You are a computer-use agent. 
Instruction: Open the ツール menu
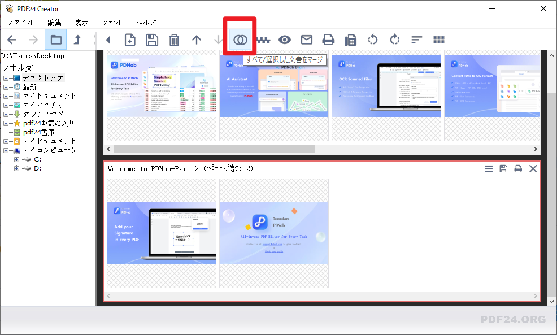[111, 23]
